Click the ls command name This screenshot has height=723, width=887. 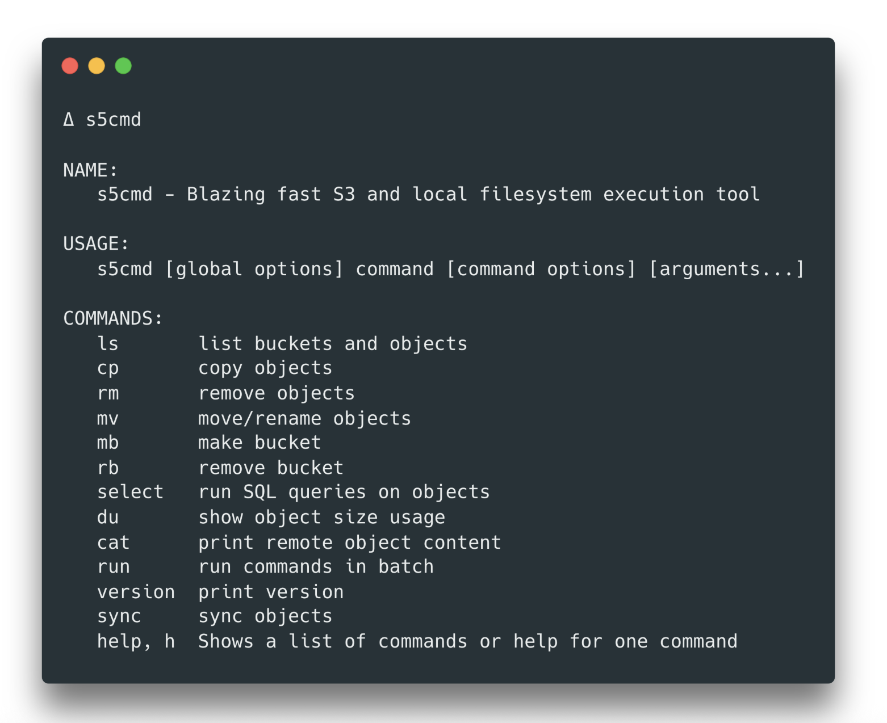tap(108, 343)
